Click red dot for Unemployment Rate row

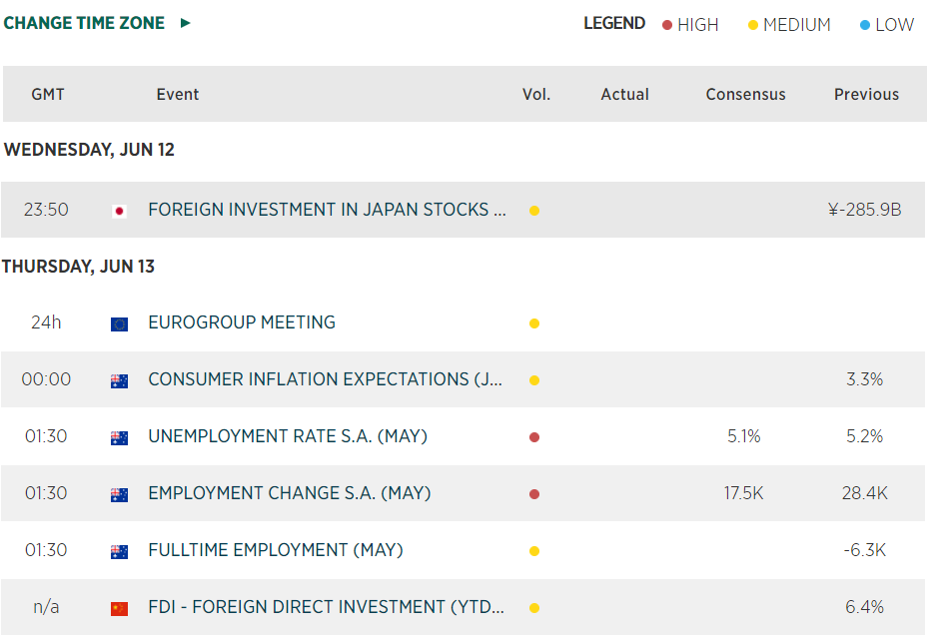tap(534, 437)
